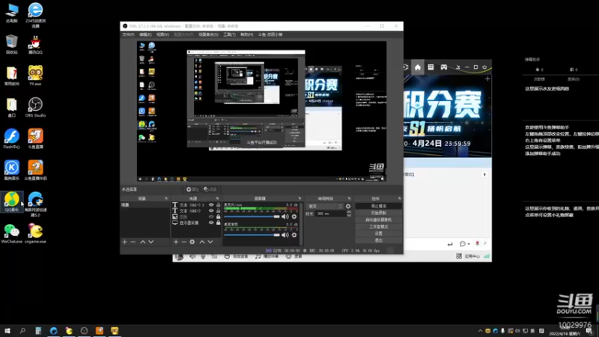Open the taskbar search magnifier icon
Screen dimensions: 599x337
[22, 330]
